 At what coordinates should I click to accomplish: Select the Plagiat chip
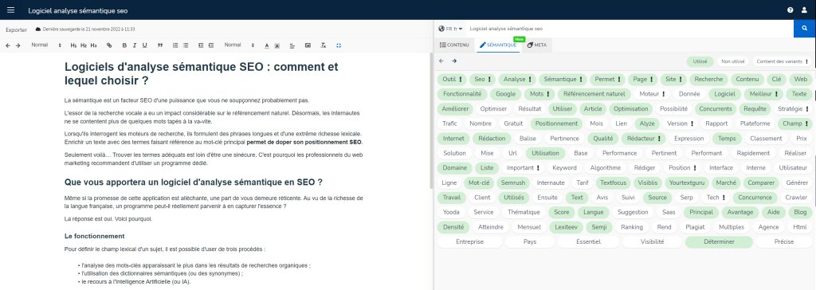(694, 227)
